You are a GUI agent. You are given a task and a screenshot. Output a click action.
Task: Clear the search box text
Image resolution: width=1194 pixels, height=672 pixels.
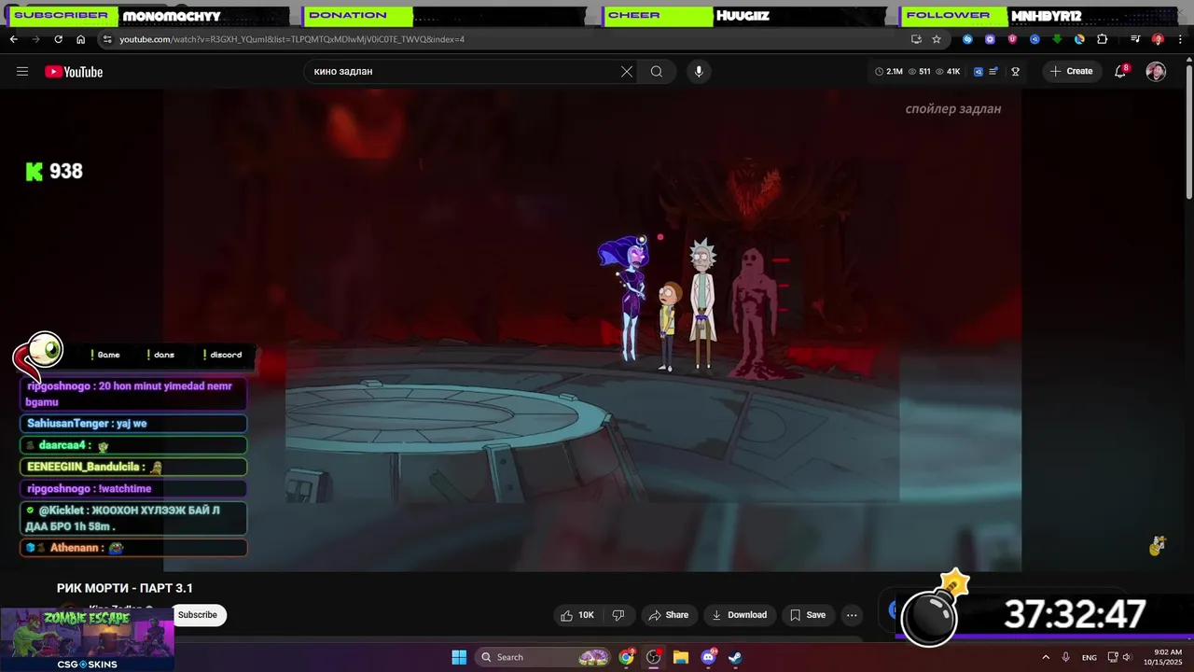pos(627,72)
